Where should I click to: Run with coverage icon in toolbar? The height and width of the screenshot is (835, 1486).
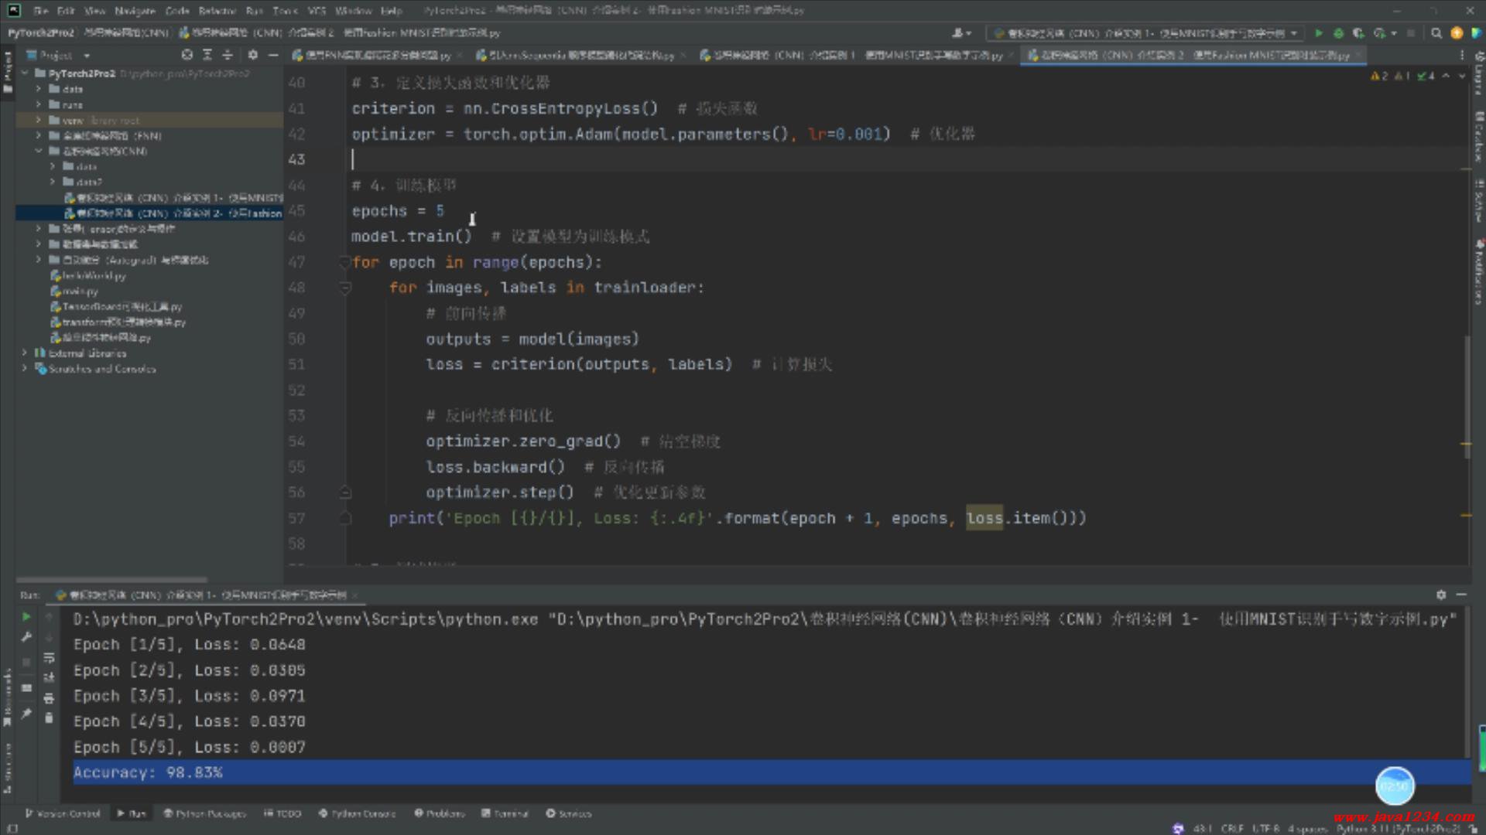pos(1358,33)
